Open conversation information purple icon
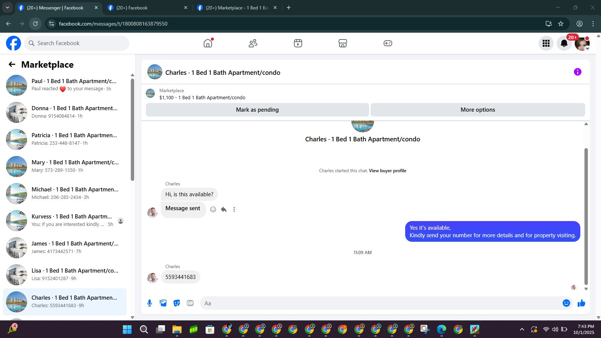This screenshot has width=601, height=338. [x=578, y=72]
